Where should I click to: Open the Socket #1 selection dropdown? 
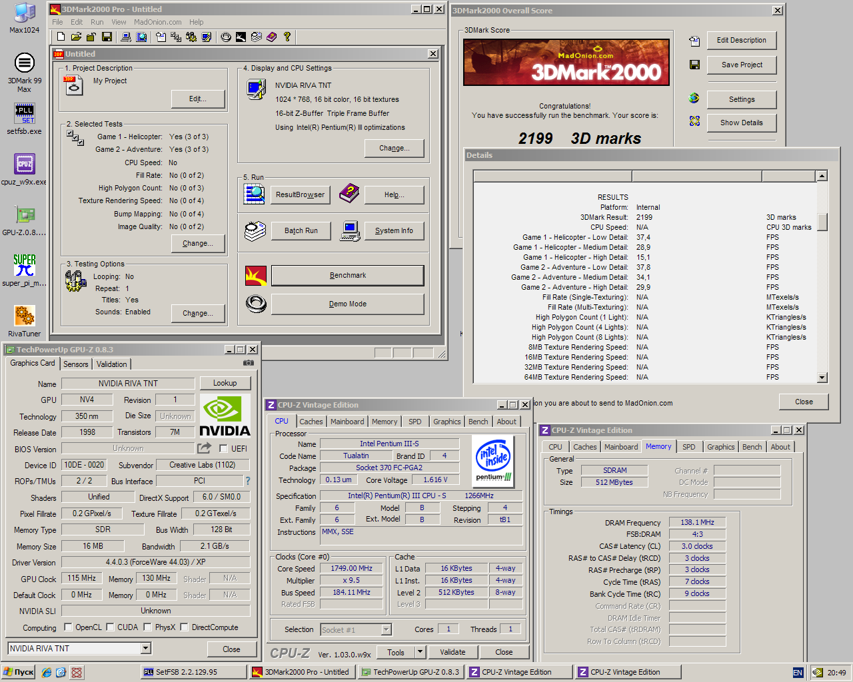coord(386,629)
